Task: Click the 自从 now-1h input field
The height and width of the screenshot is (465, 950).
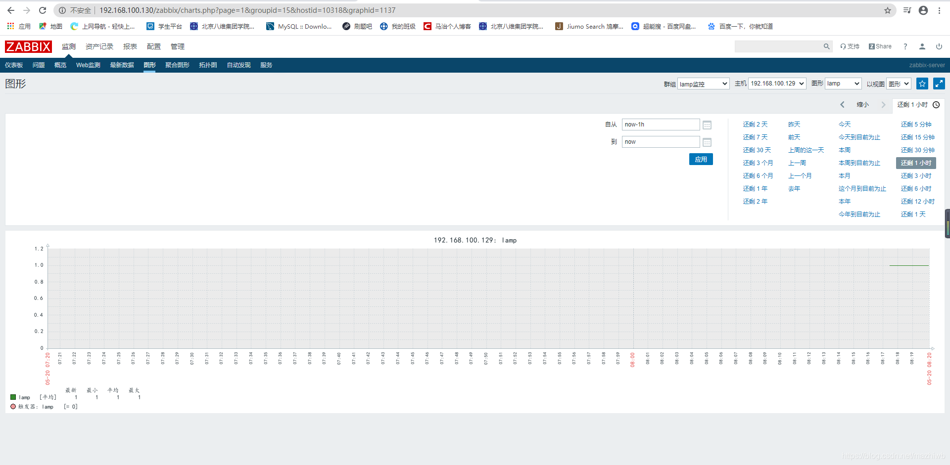Action: [x=661, y=125]
